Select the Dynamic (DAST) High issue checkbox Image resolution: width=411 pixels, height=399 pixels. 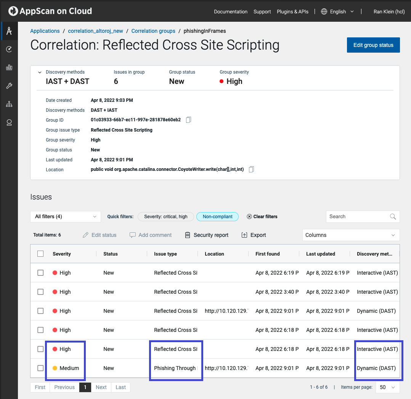tap(40, 311)
